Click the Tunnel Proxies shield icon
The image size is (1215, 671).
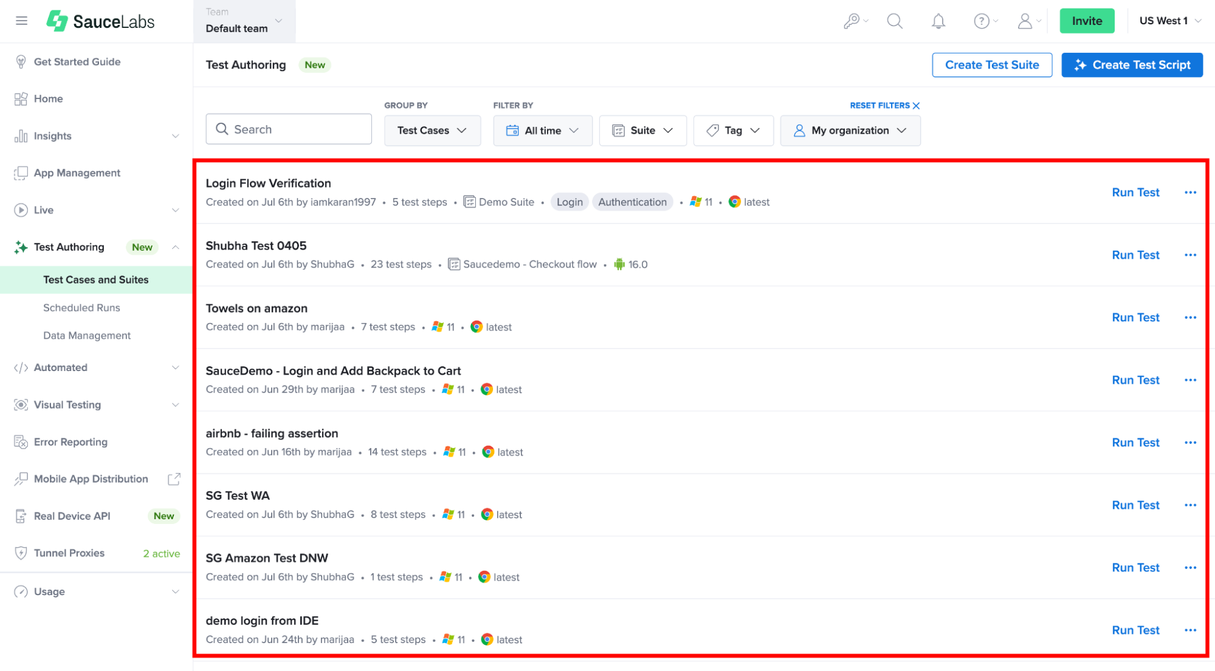click(21, 553)
